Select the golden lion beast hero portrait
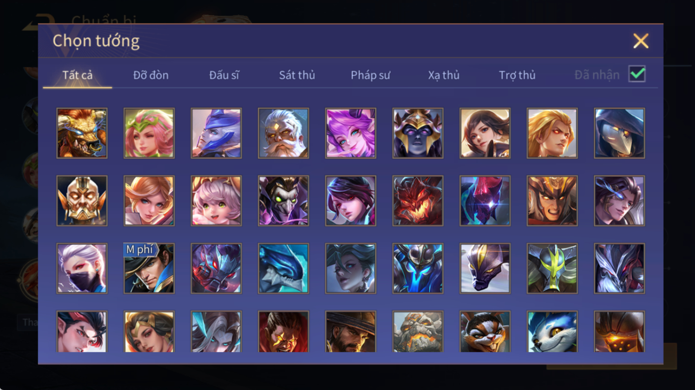The height and width of the screenshot is (390, 695). (82, 133)
